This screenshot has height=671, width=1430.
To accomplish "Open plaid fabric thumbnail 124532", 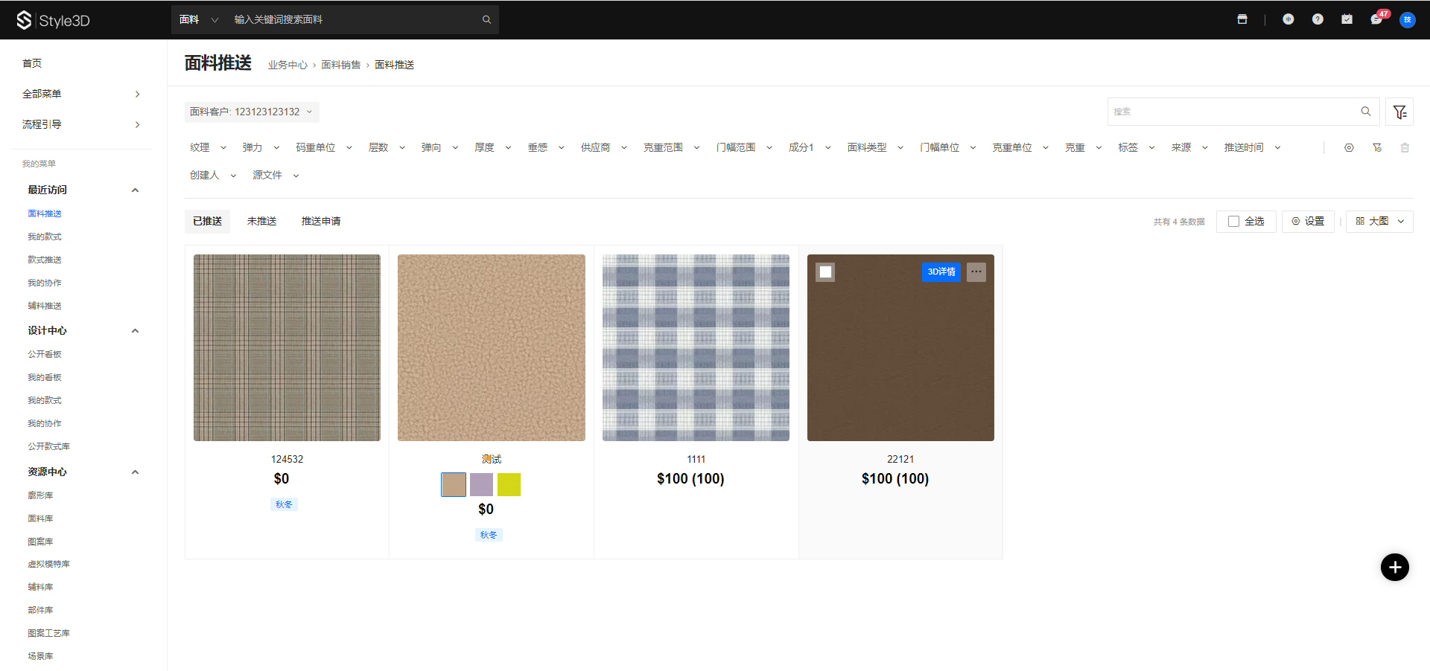I will click(287, 348).
